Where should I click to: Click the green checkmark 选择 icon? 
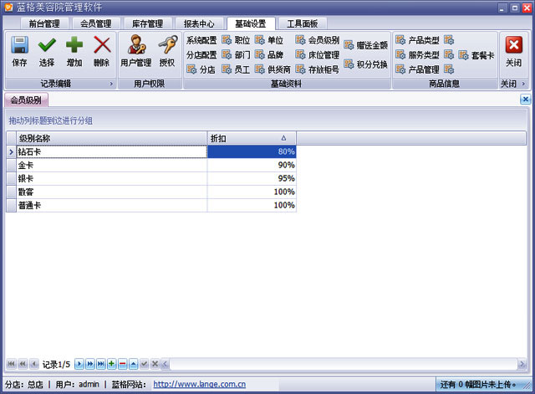[x=47, y=45]
